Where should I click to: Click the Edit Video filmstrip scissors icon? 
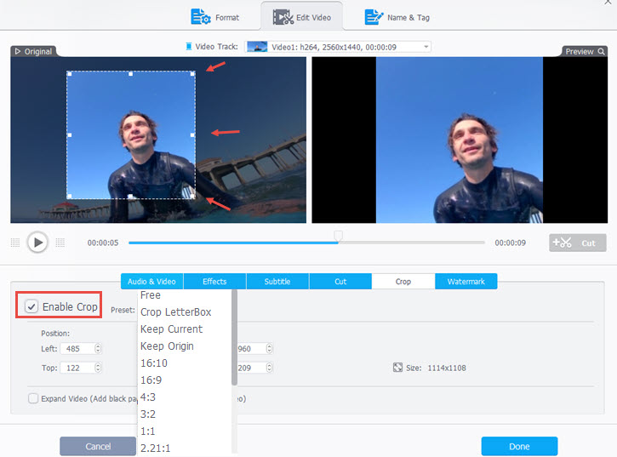tap(283, 17)
